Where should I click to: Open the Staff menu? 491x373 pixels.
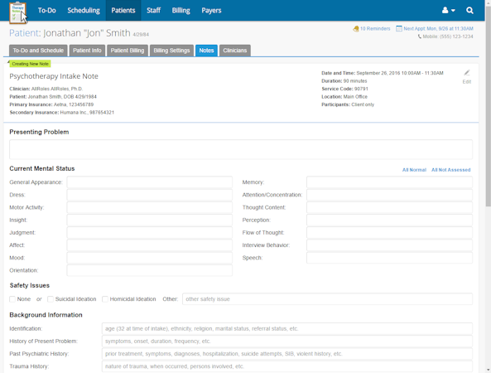153,10
